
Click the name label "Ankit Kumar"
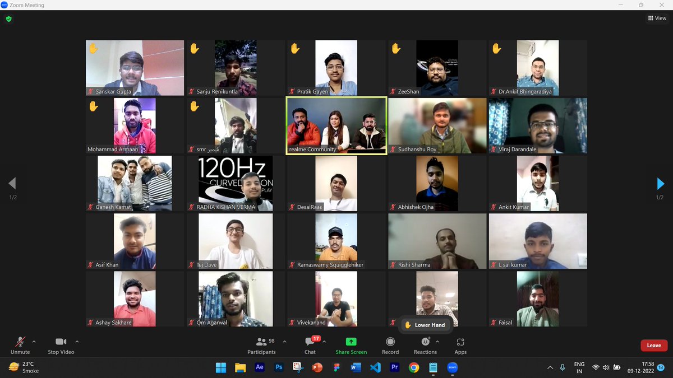514,207
